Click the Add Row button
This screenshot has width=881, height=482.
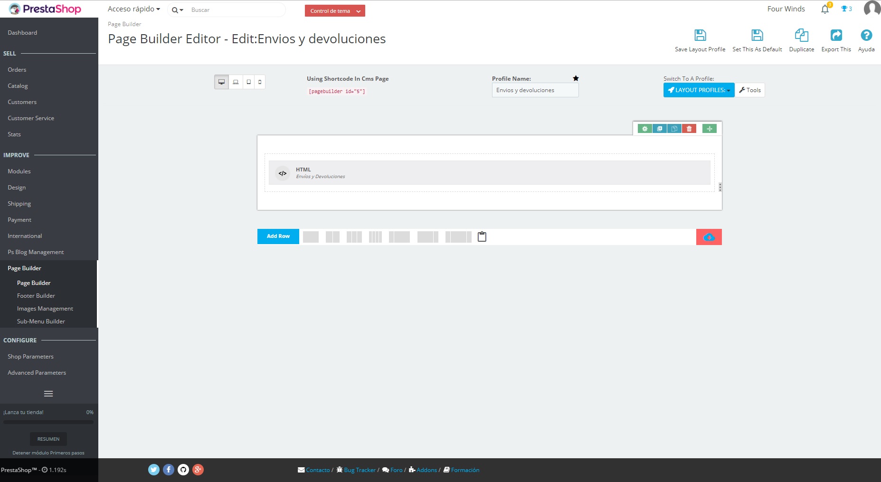(278, 236)
